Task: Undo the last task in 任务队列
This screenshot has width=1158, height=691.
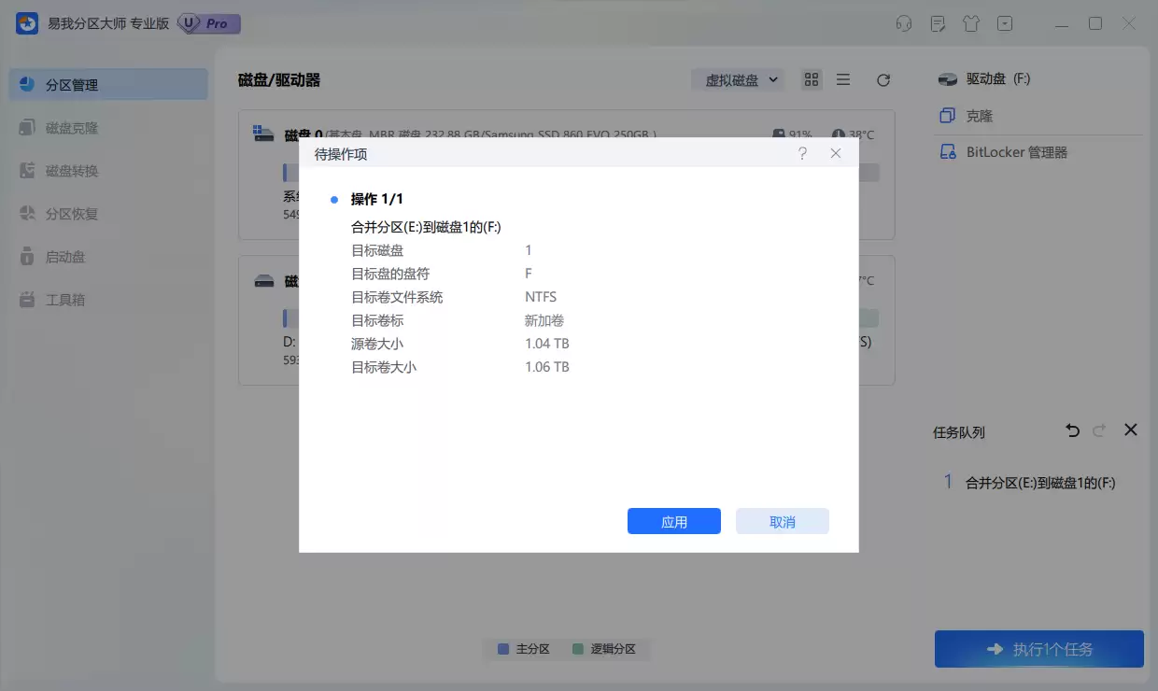Action: (1071, 430)
